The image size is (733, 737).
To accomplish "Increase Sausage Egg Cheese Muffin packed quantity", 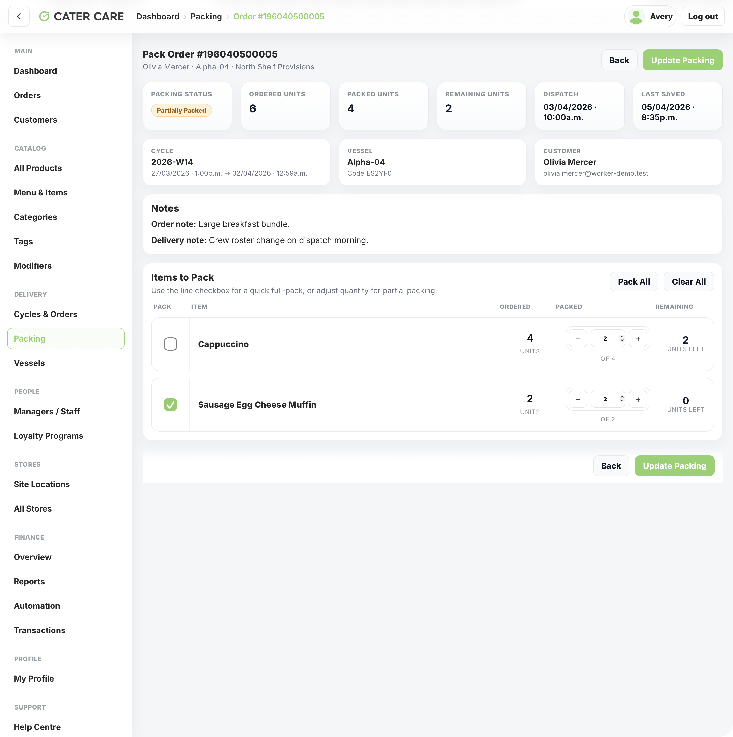I will click(x=638, y=399).
